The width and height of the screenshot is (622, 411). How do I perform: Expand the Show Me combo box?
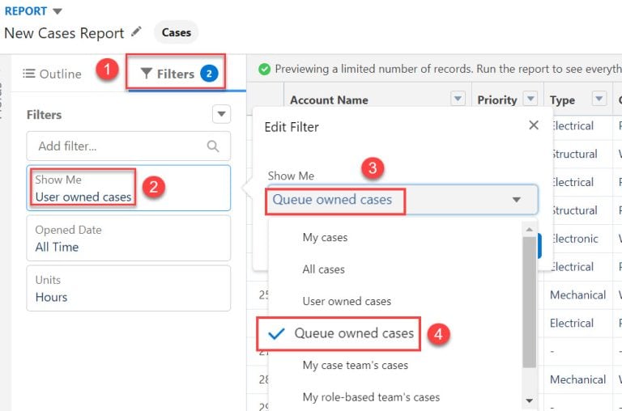[403, 199]
